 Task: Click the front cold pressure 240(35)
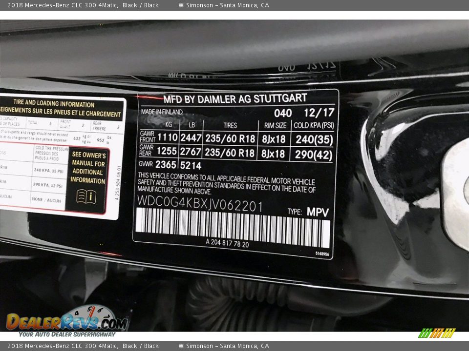pos(314,140)
